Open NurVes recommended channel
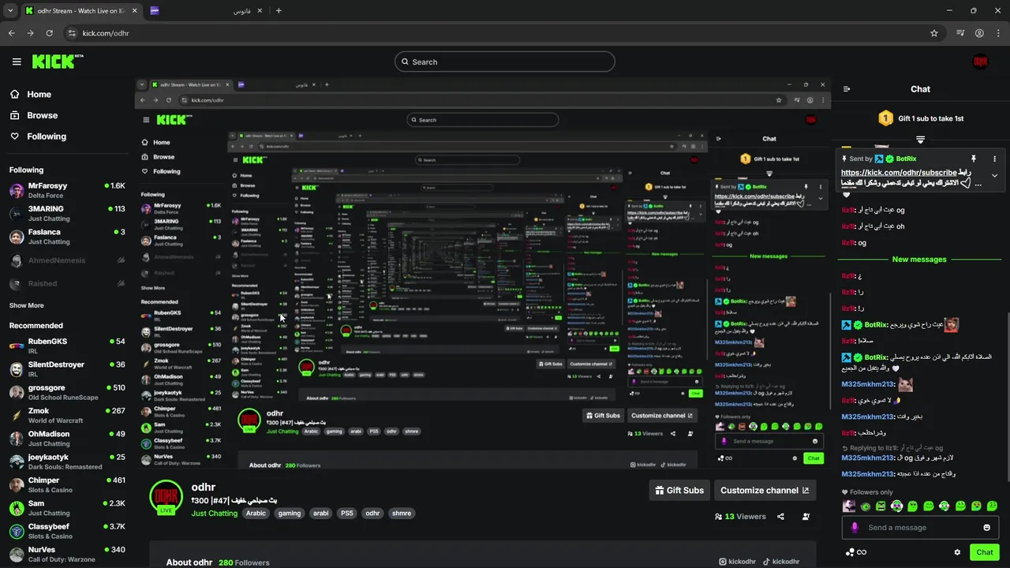This screenshot has width=1010, height=568. tap(67, 554)
